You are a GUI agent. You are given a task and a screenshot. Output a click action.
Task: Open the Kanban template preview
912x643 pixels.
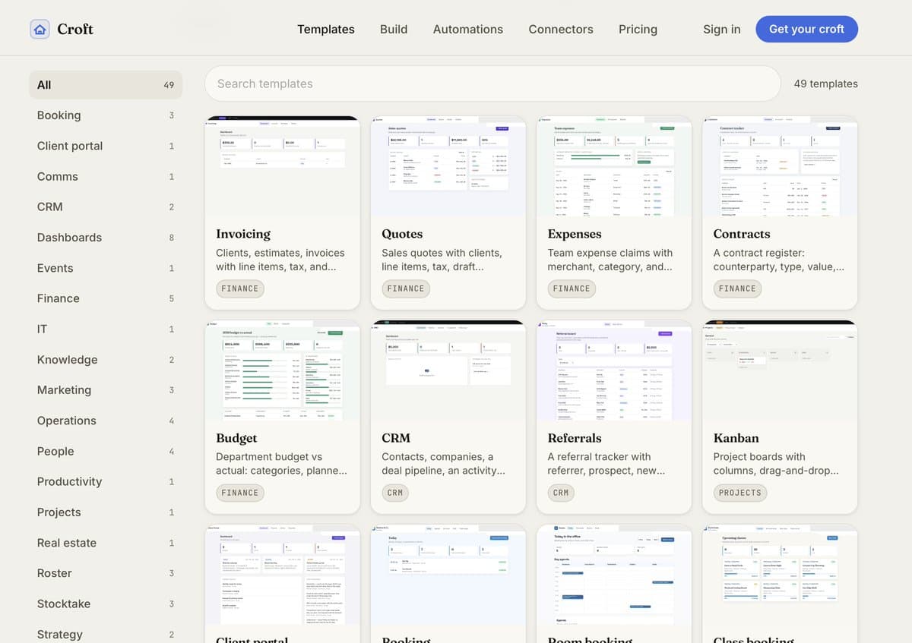[780, 370]
